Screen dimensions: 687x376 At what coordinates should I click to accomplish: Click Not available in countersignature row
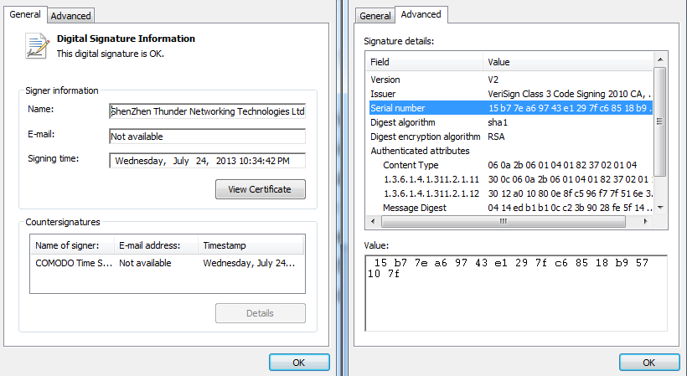tap(145, 263)
